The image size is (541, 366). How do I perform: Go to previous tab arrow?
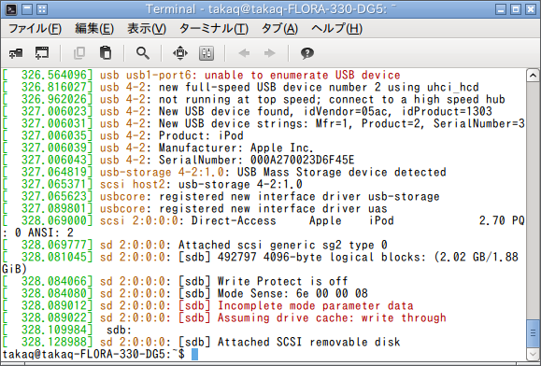click(x=244, y=53)
